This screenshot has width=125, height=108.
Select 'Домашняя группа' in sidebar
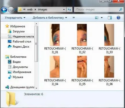22,87
